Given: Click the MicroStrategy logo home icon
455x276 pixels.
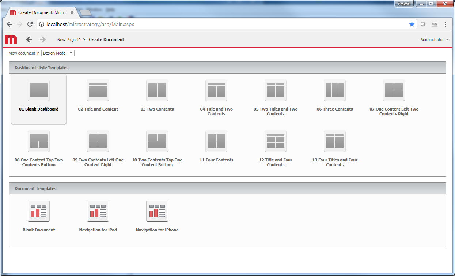Looking at the screenshot, I should (11, 40).
